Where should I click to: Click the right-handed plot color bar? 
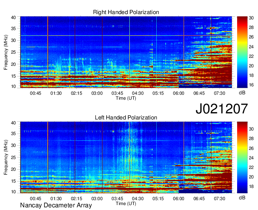pyautogui.click(x=242, y=52)
